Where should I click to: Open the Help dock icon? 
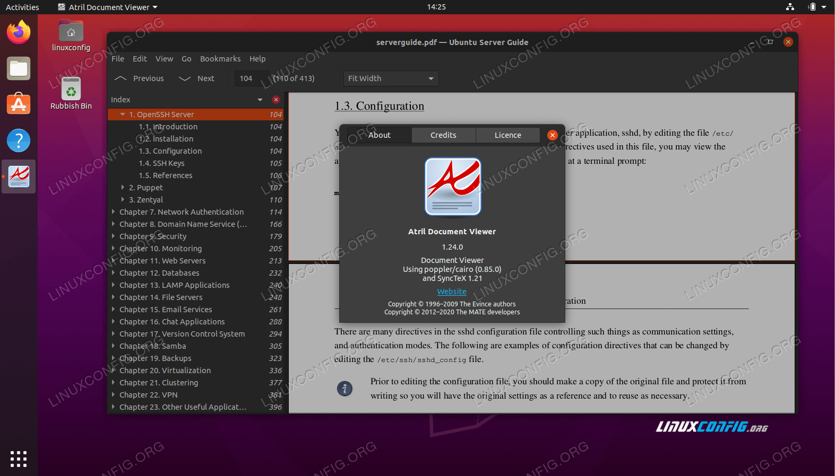(x=19, y=140)
